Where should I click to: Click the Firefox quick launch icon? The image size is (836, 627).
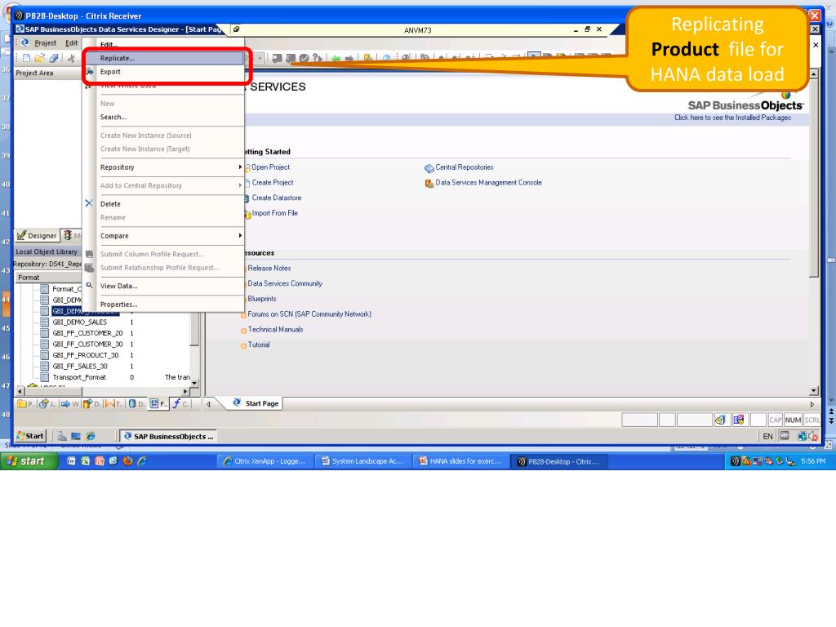click(x=127, y=461)
